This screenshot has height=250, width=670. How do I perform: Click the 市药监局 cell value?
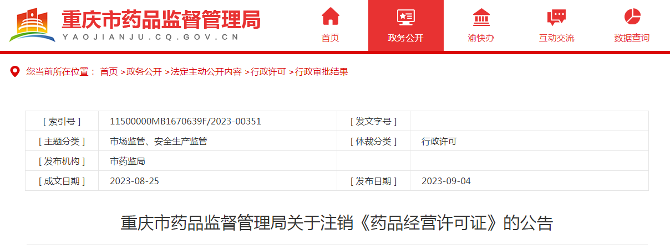pos(128,161)
